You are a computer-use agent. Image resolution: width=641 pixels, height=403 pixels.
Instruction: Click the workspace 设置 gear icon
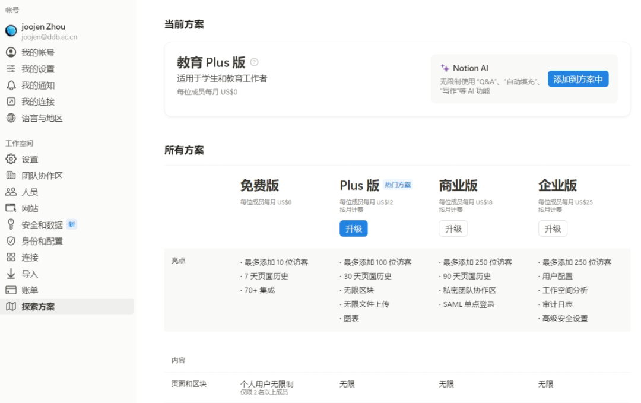click(11, 159)
